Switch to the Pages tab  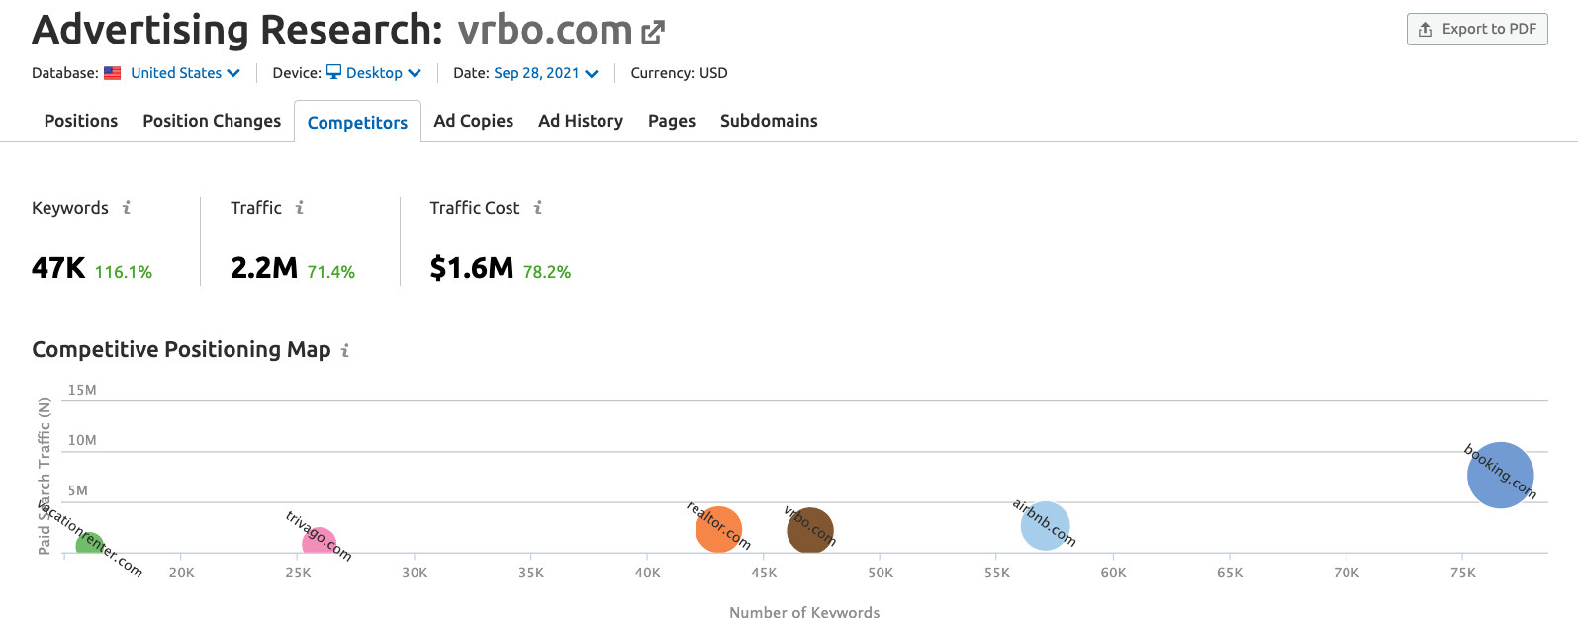[x=672, y=121]
